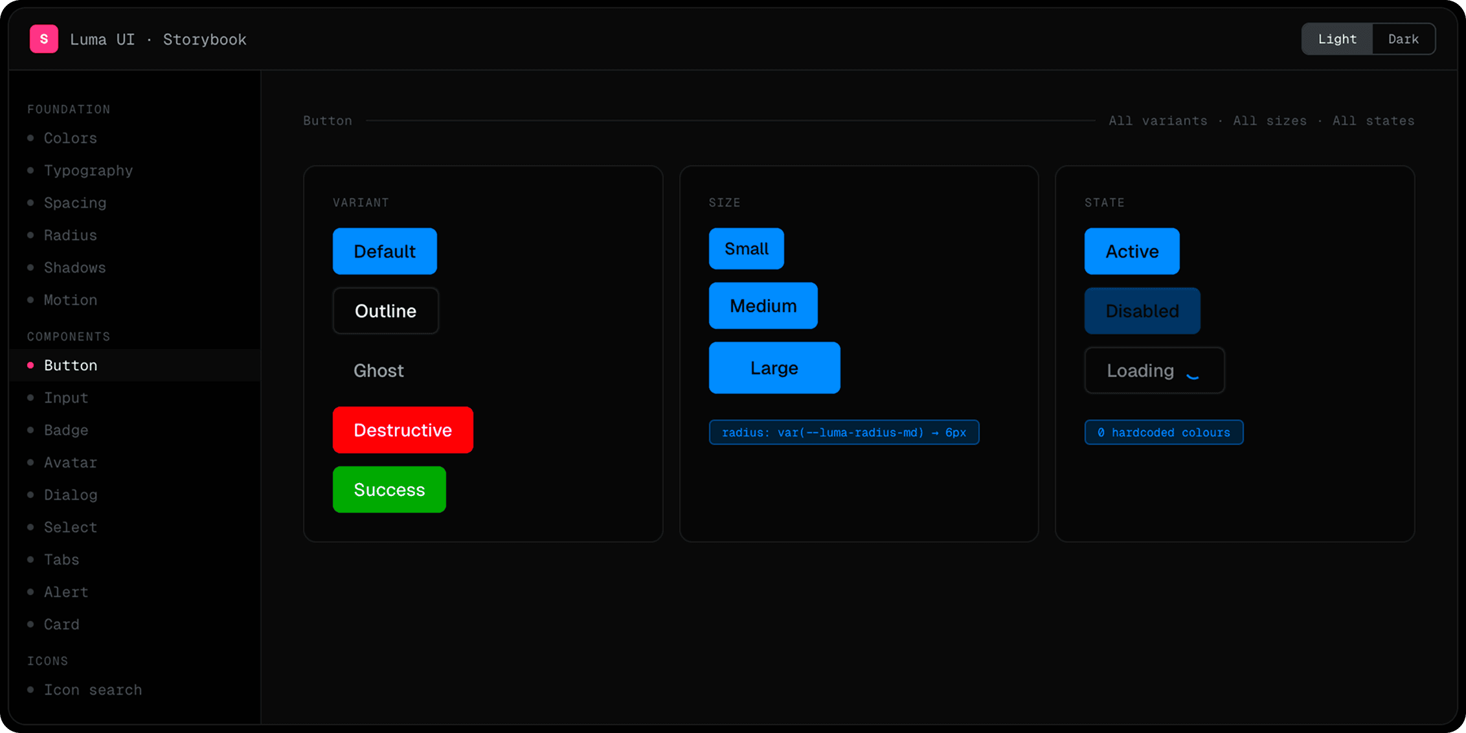Click the Ghost variant button

coord(379,370)
